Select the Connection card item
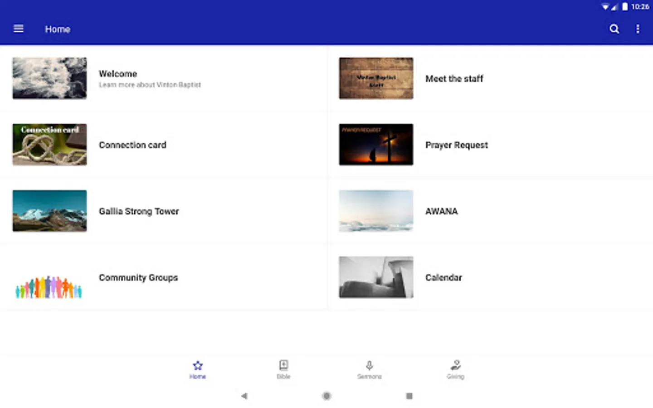 tap(132, 145)
